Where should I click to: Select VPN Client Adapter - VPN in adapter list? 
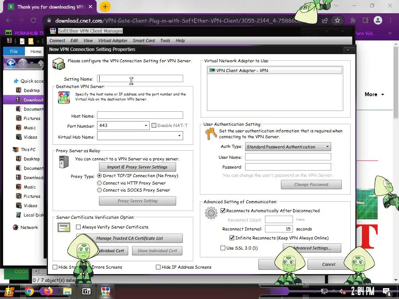pyautogui.click(x=275, y=70)
